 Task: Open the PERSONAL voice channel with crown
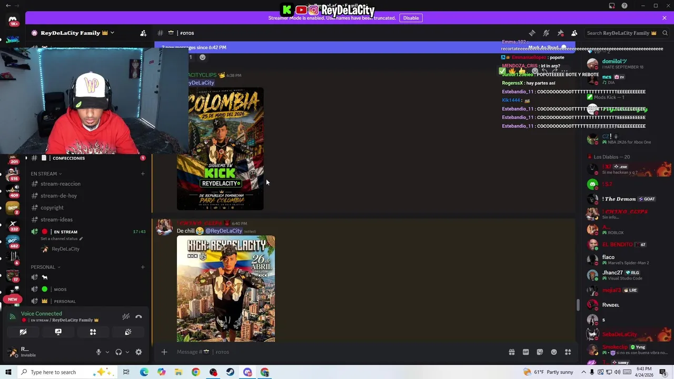(65, 302)
